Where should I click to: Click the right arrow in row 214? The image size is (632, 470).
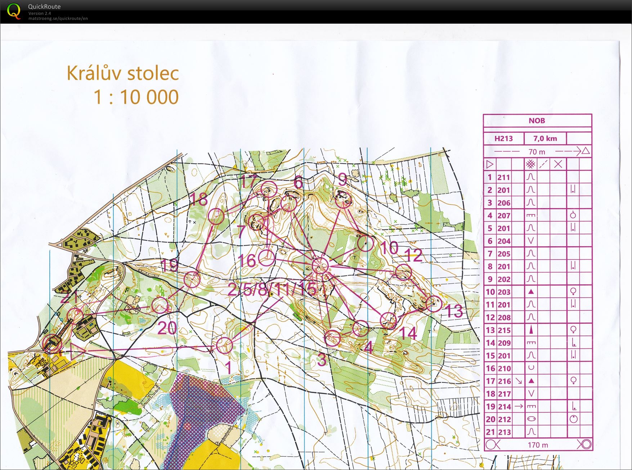tap(519, 406)
